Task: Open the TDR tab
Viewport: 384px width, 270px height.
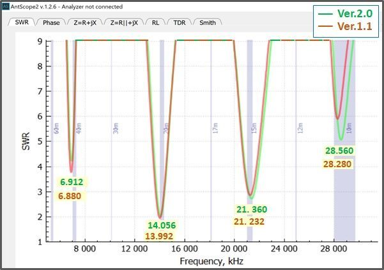Action: click(179, 23)
